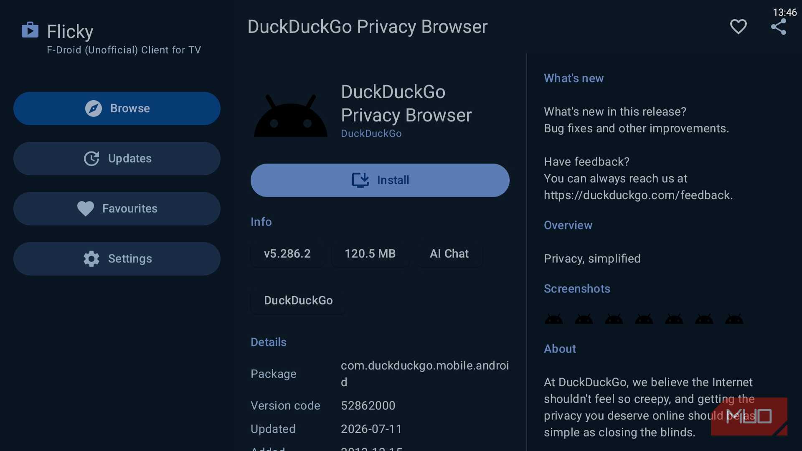
Task: Click the heart icon in Favourites
Action: click(86, 209)
